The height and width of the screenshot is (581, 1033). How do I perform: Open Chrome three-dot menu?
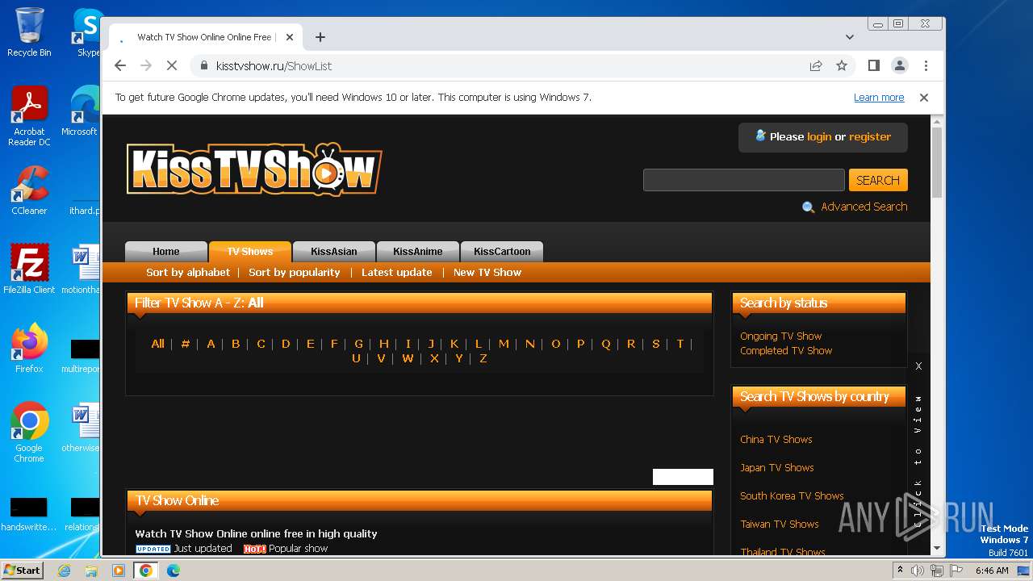926,66
